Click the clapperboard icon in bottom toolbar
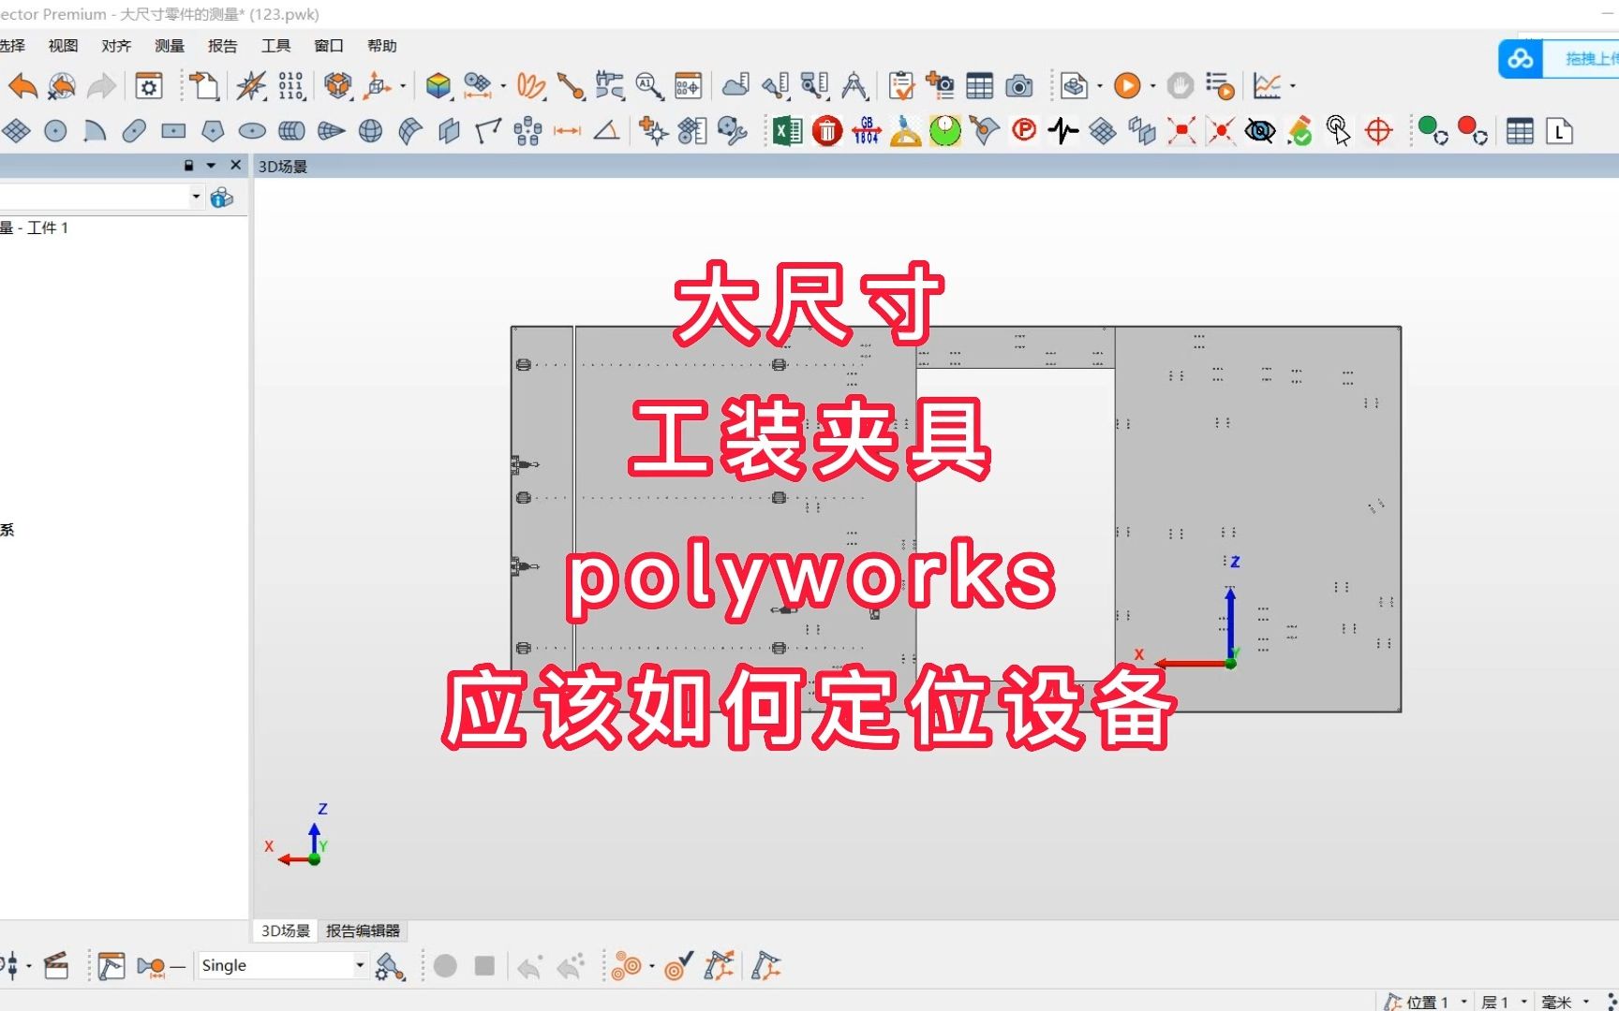Viewport: 1619px width, 1011px height. tap(56, 965)
